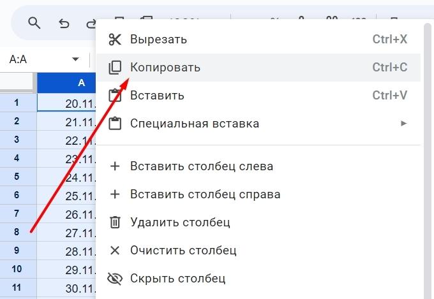Click the search menus magnifier icon
The width and height of the screenshot is (434, 299).
pyautogui.click(x=34, y=24)
